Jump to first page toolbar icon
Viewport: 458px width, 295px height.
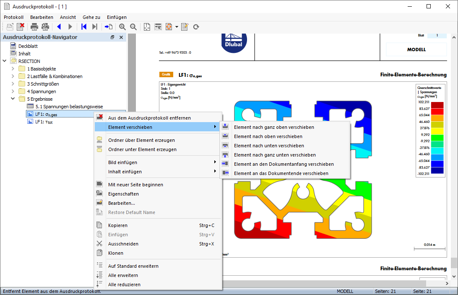pos(84,27)
